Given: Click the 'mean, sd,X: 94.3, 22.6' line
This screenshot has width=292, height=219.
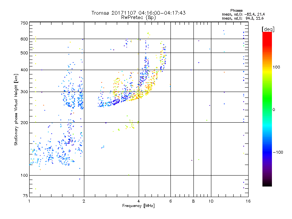Looking at the screenshot, I should (243, 18).
